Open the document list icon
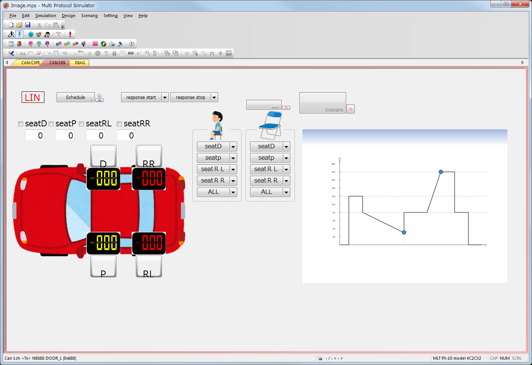The width and height of the screenshot is (532, 365). click(x=11, y=44)
